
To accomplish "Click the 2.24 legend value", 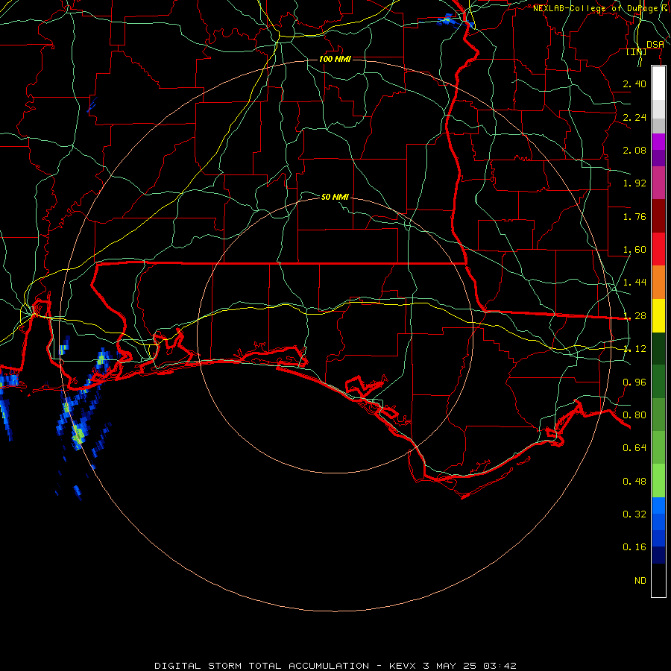I will click(x=634, y=117).
